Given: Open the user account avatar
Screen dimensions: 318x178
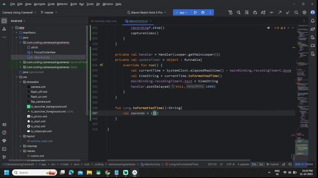Looking at the screenshot, I should pyautogui.click(x=313, y=12).
